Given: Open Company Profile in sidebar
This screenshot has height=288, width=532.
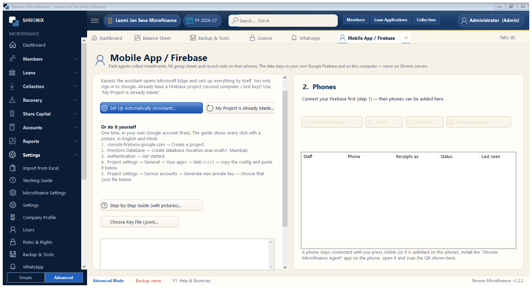Looking at the screenshot, I should pyautogui.click(x=39, y=217).
